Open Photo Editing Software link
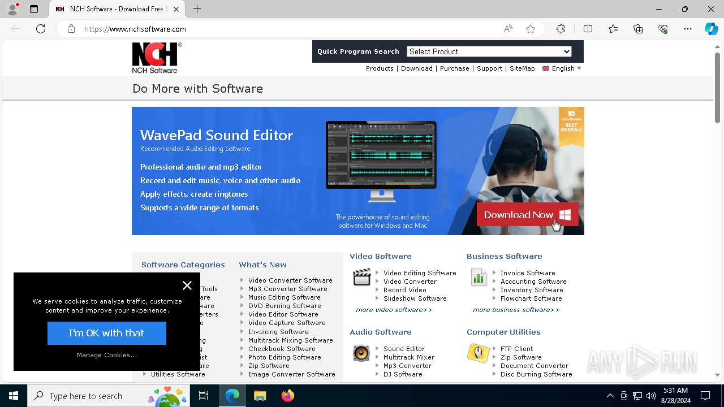The image size is (724, 407). tap(285, 357)
